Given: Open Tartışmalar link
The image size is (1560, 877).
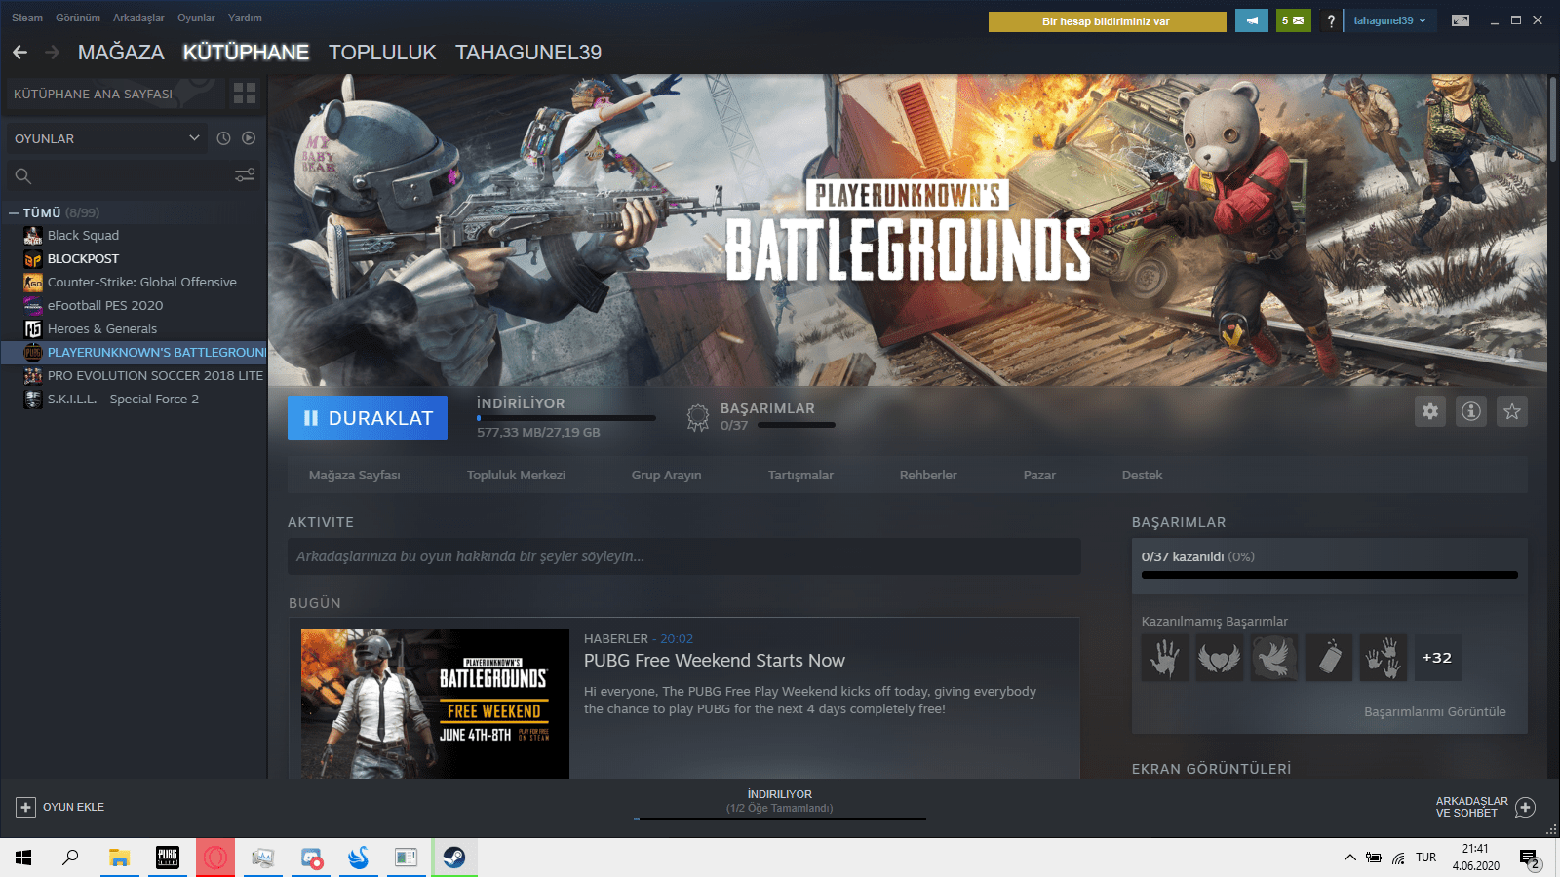Looking at the screenshot, I should coord(800,476).
